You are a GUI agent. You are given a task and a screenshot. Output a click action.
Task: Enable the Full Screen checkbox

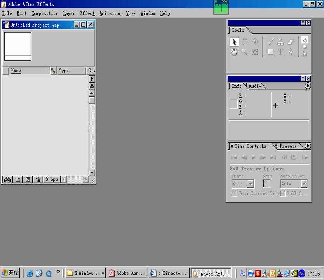pos(283,193)
